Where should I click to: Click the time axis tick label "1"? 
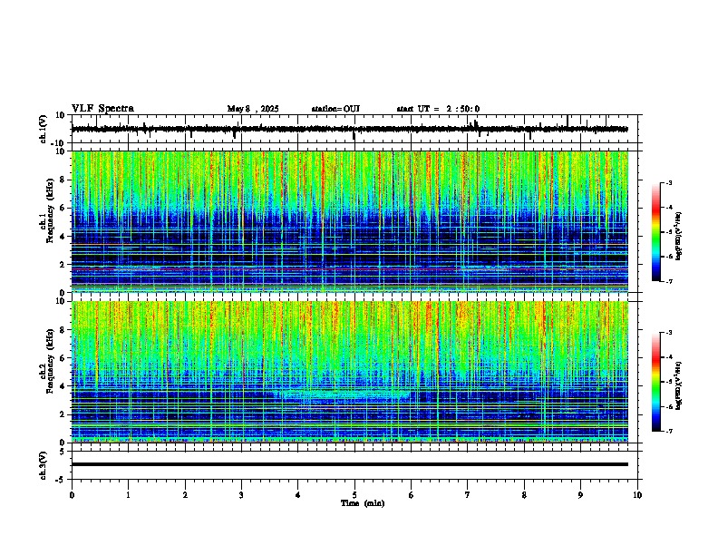[128, 495]
